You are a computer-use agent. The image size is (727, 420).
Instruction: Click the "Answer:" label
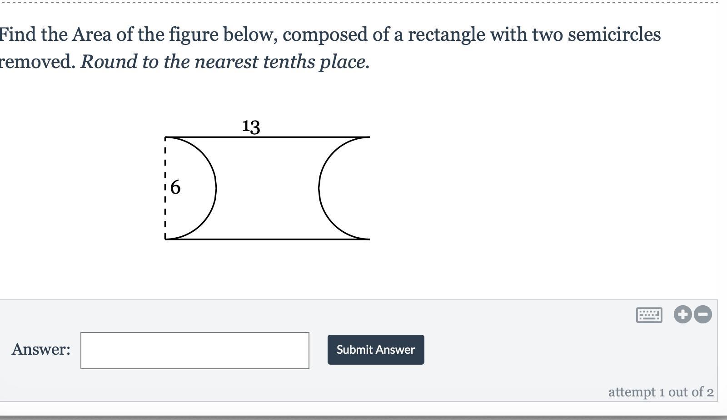click(41, 349)
